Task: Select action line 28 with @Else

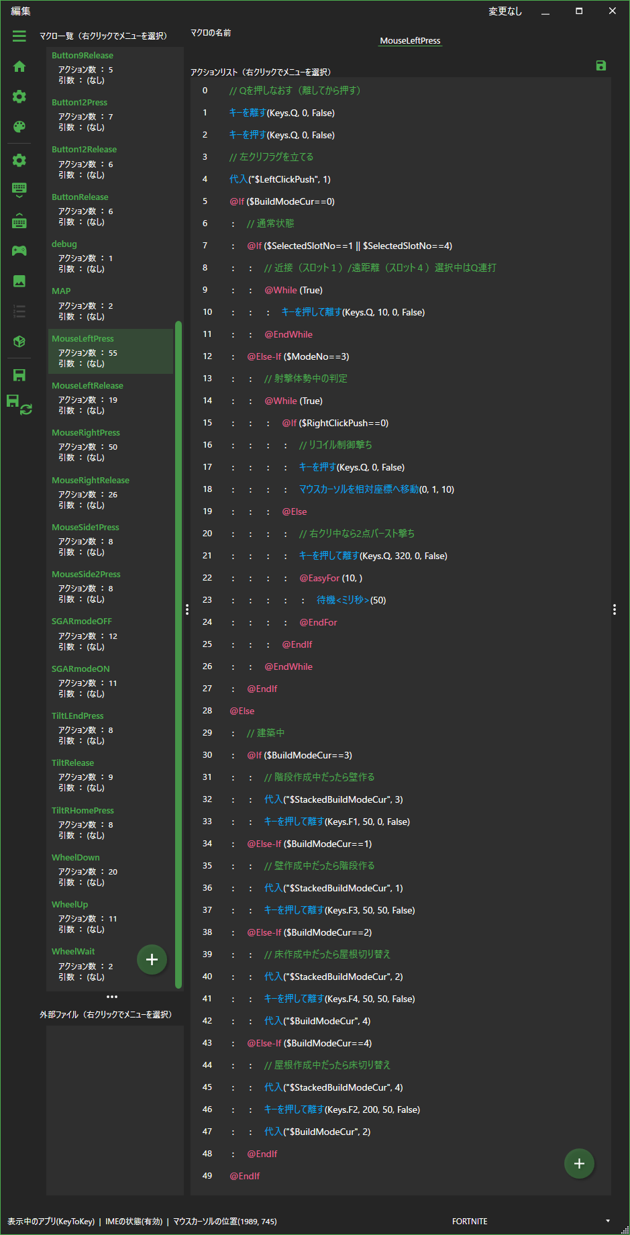Action: pos(242,711)
